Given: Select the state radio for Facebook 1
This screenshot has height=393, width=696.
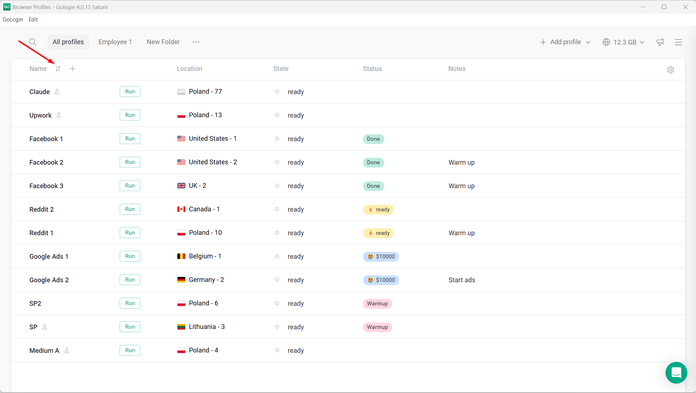Looking at the screenshot, I should click(x=277, y=139).
